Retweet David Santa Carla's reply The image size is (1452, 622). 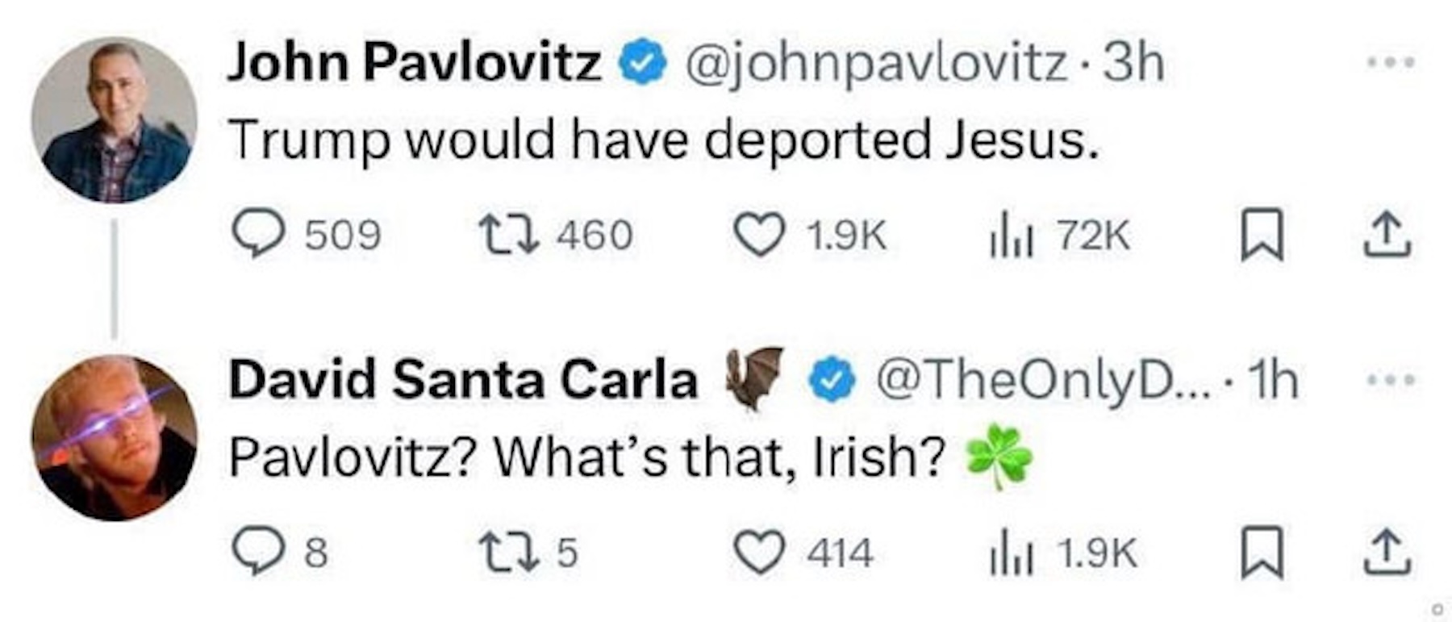[508, 552]
